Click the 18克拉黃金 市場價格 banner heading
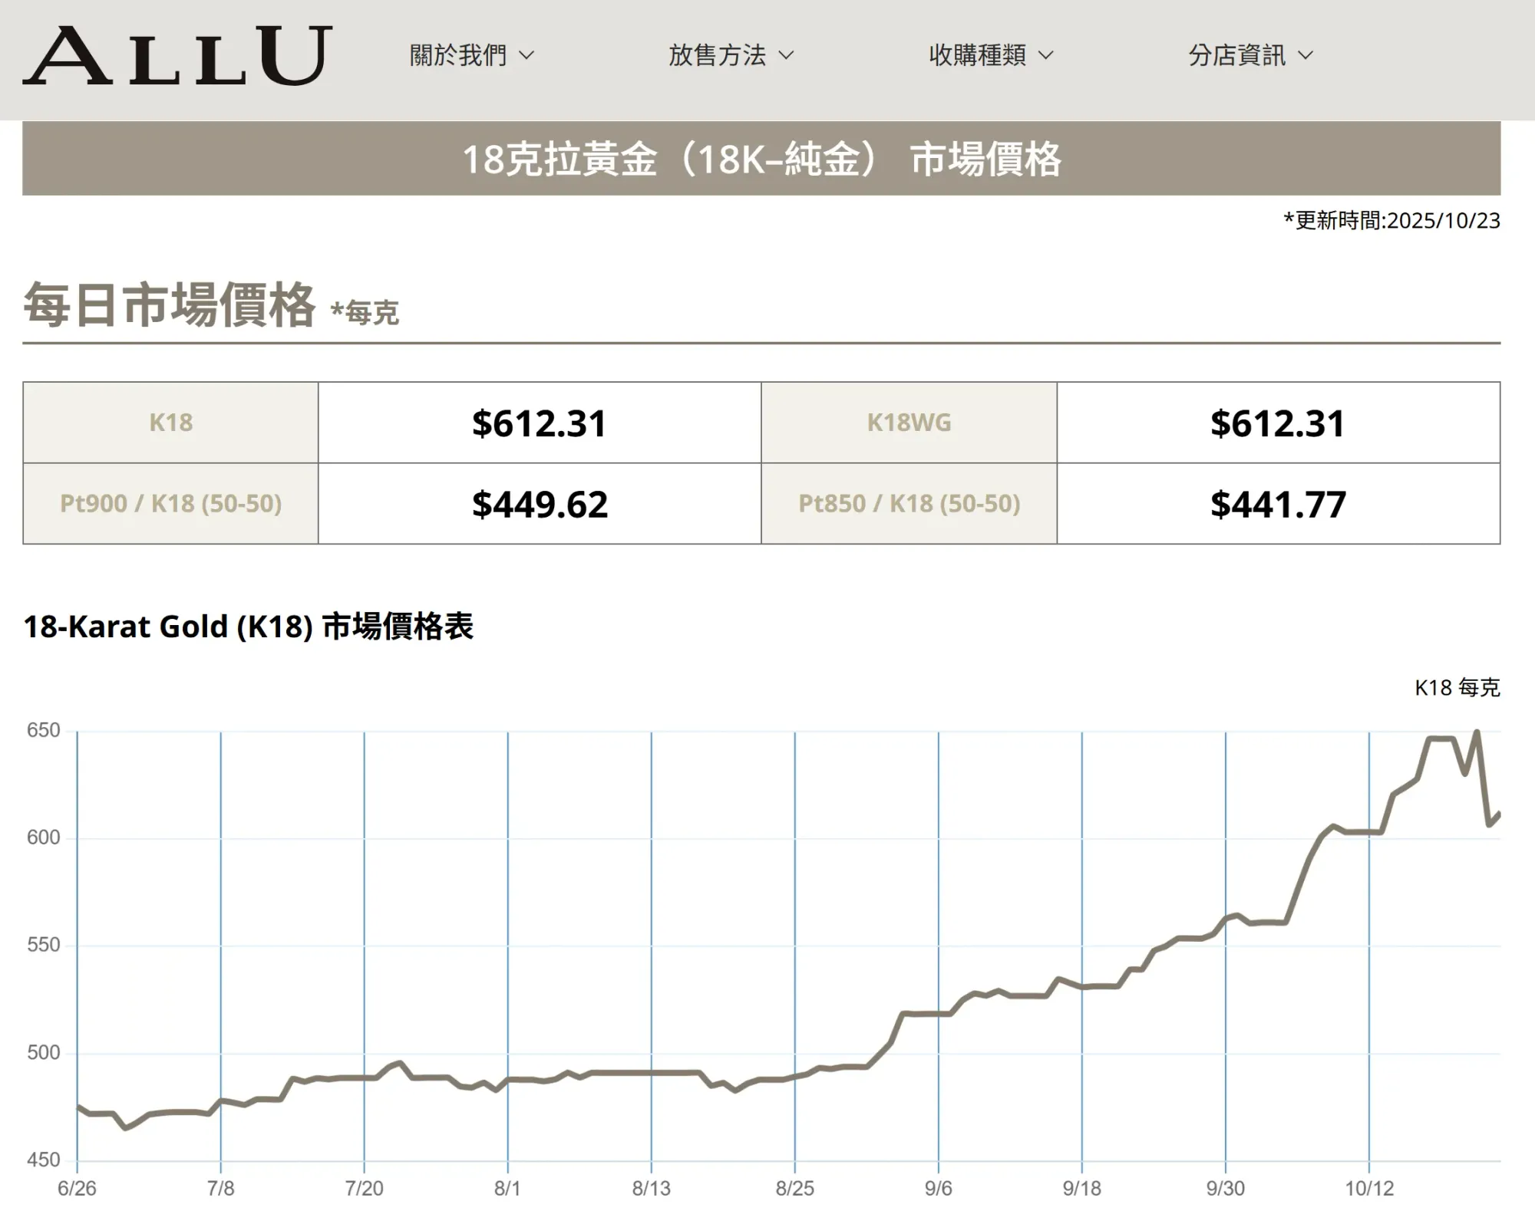1535x1214 pixels. point(761,160)
